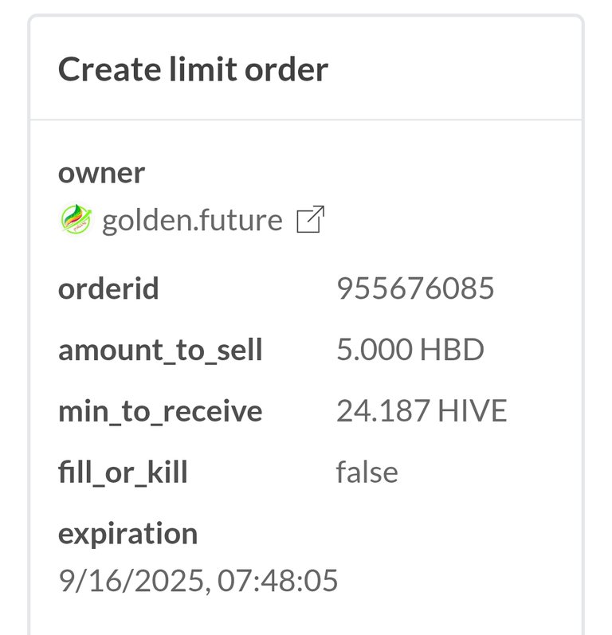This screenshot has width=612, height=635.
Task: Open golden.future external link icon
Action: coord(311,219)
